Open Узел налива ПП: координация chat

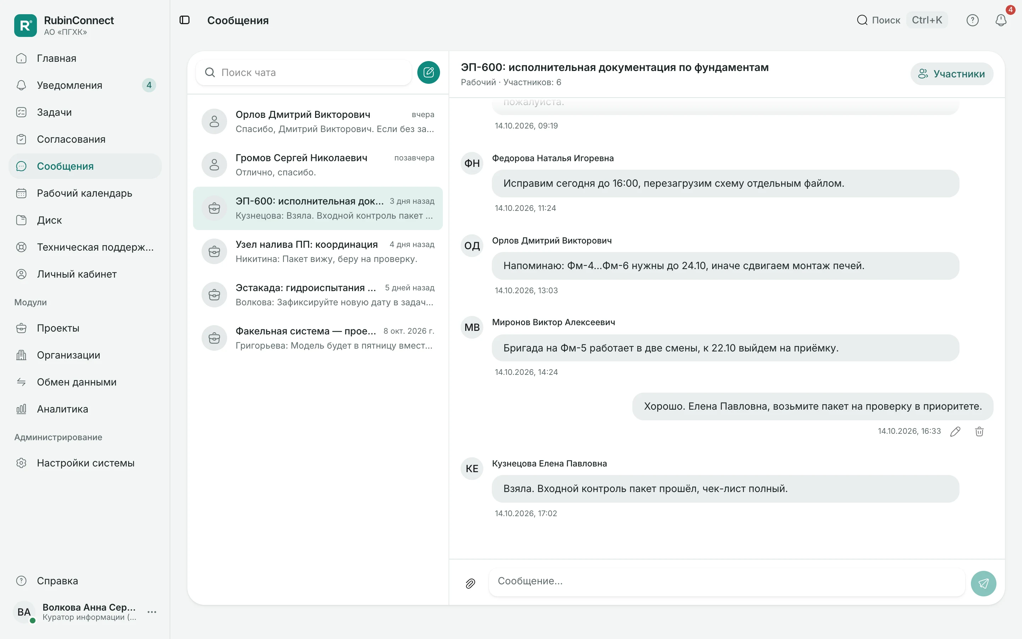pos(318,251)
